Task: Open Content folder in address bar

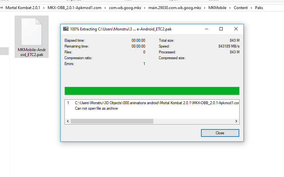Action: (241, 8)
